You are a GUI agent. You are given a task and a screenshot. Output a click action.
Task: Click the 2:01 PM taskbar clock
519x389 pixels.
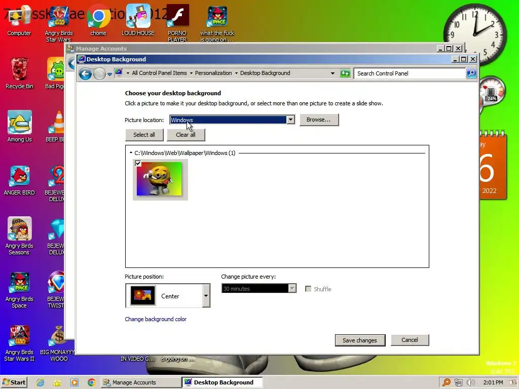pyautogui.click(x=493, y=382)
